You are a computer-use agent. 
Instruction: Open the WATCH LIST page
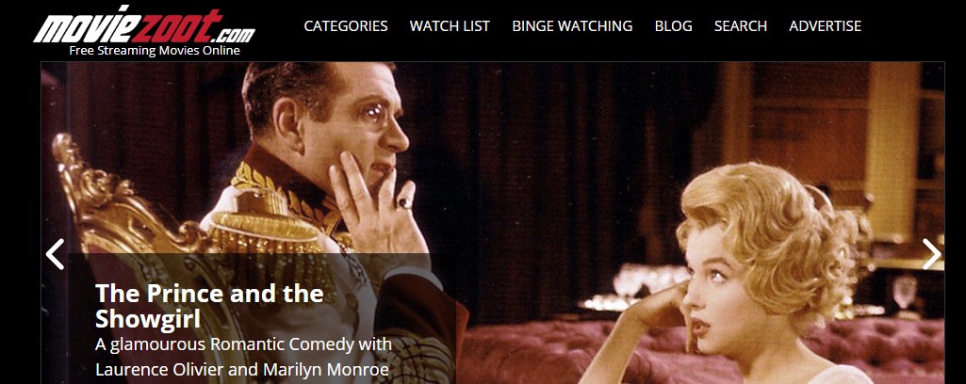coord(450,25)
